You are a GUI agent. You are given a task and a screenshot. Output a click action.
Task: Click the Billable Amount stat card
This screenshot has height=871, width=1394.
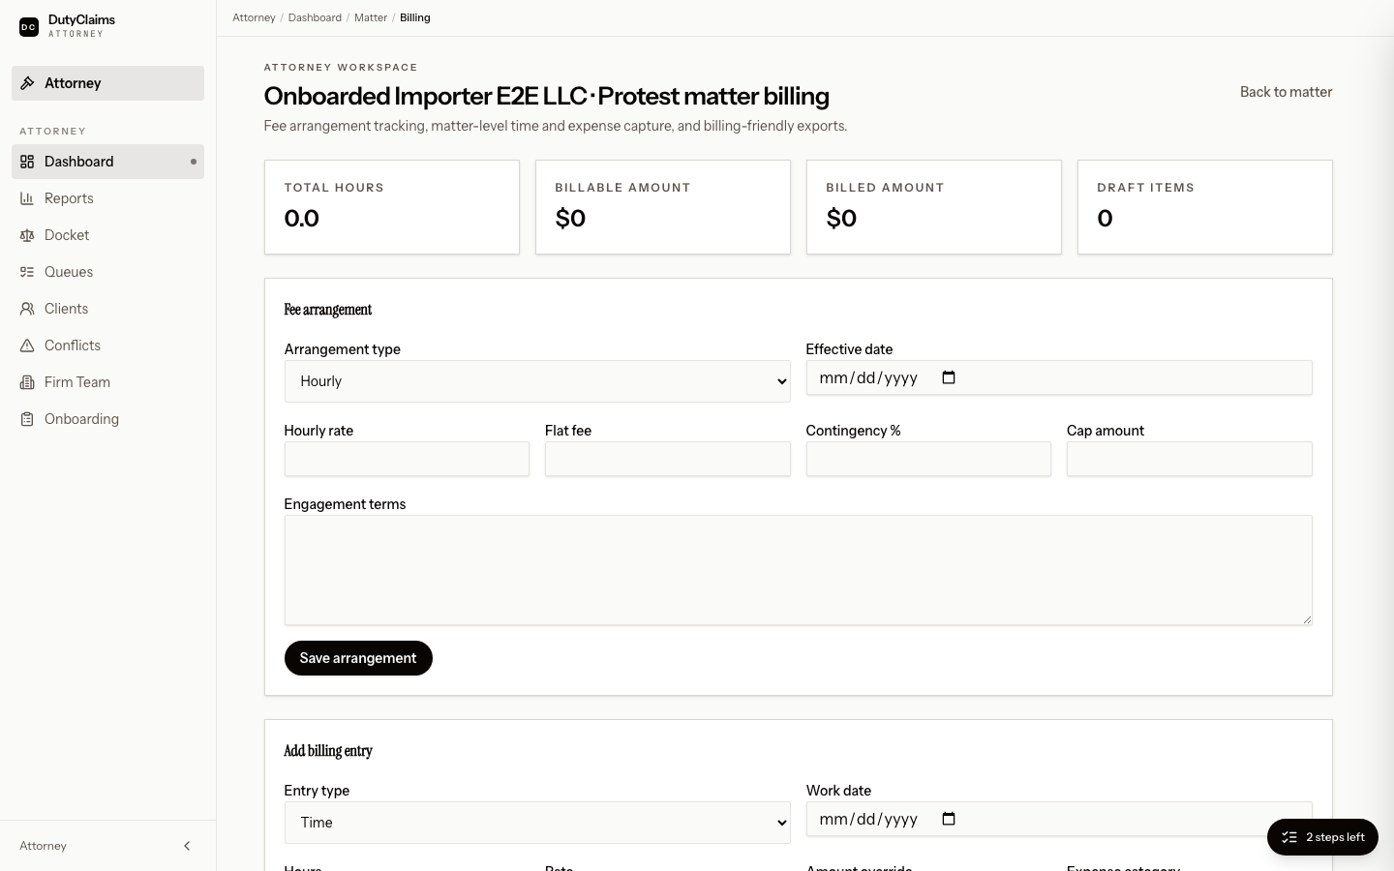(x=663, y=207)
